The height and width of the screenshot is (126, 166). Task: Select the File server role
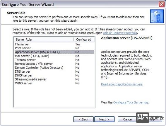tap(54, 44)
